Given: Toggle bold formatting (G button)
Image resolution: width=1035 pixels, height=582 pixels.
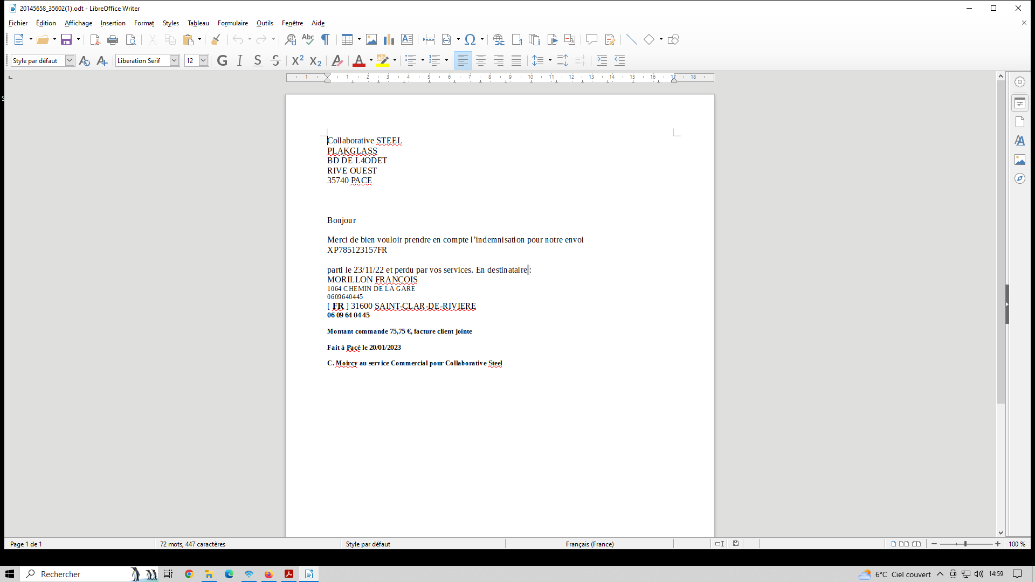Looking at the screenshot, I should (222, 60).
